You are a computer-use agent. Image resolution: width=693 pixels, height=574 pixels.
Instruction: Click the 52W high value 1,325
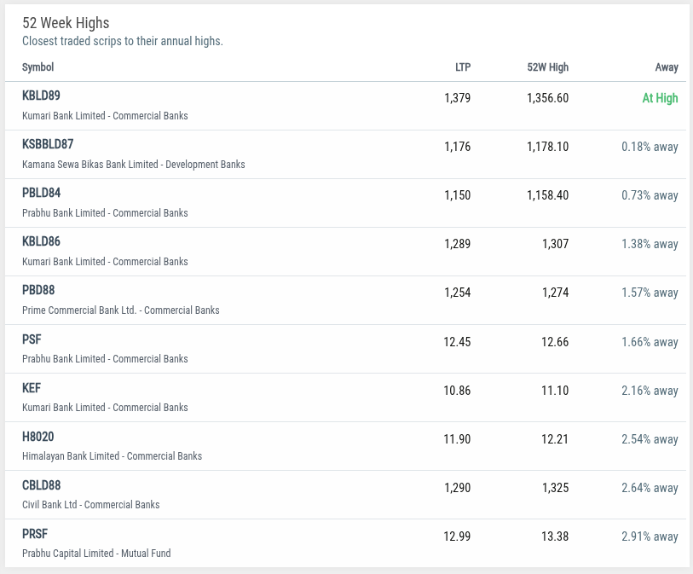[556, 488]
